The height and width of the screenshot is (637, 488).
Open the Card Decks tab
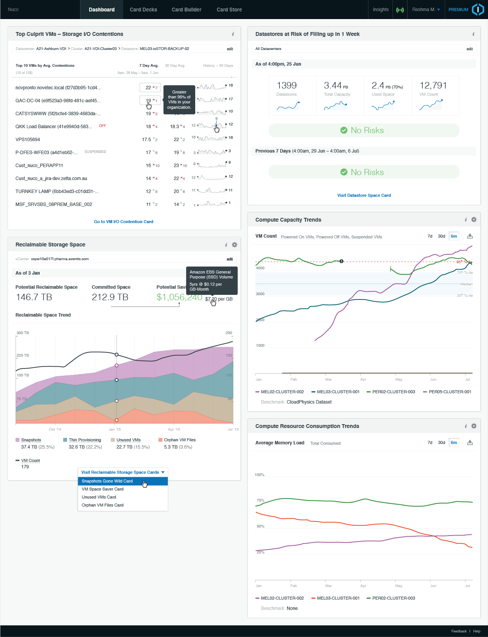click(x=143, y=10)
